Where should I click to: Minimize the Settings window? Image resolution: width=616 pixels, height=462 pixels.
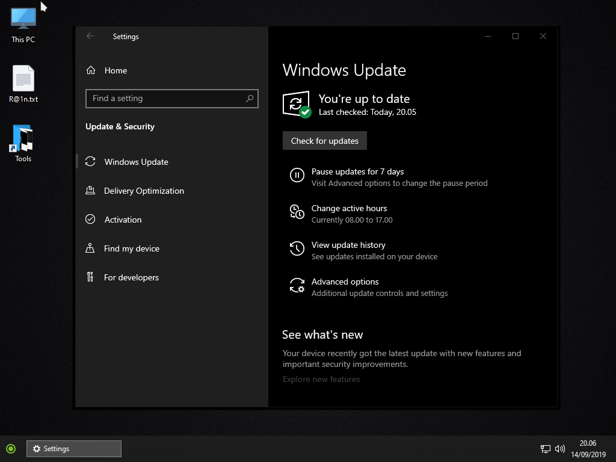[488, 36]
